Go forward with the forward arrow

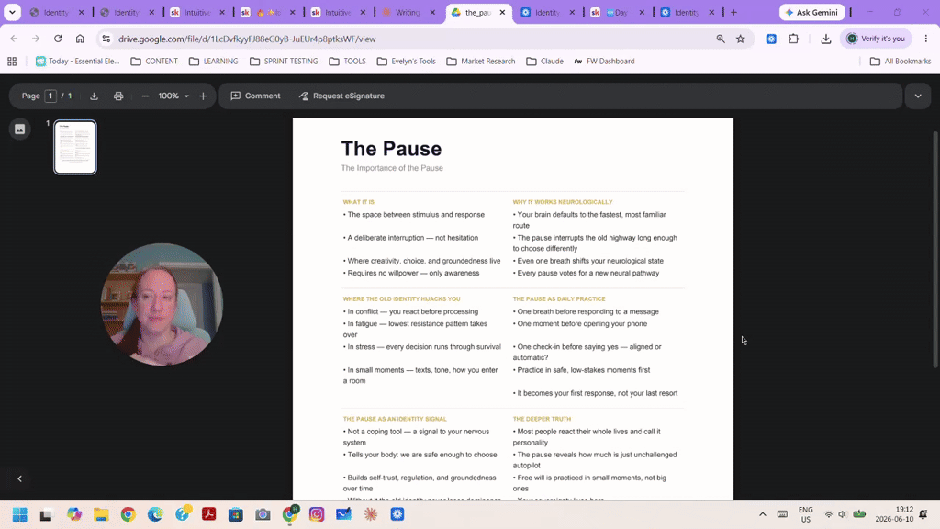click(x=36, y=39)
